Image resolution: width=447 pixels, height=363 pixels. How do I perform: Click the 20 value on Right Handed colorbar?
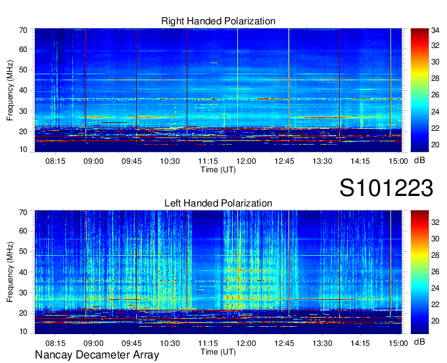pyautogui.click(x=435, y=145)
